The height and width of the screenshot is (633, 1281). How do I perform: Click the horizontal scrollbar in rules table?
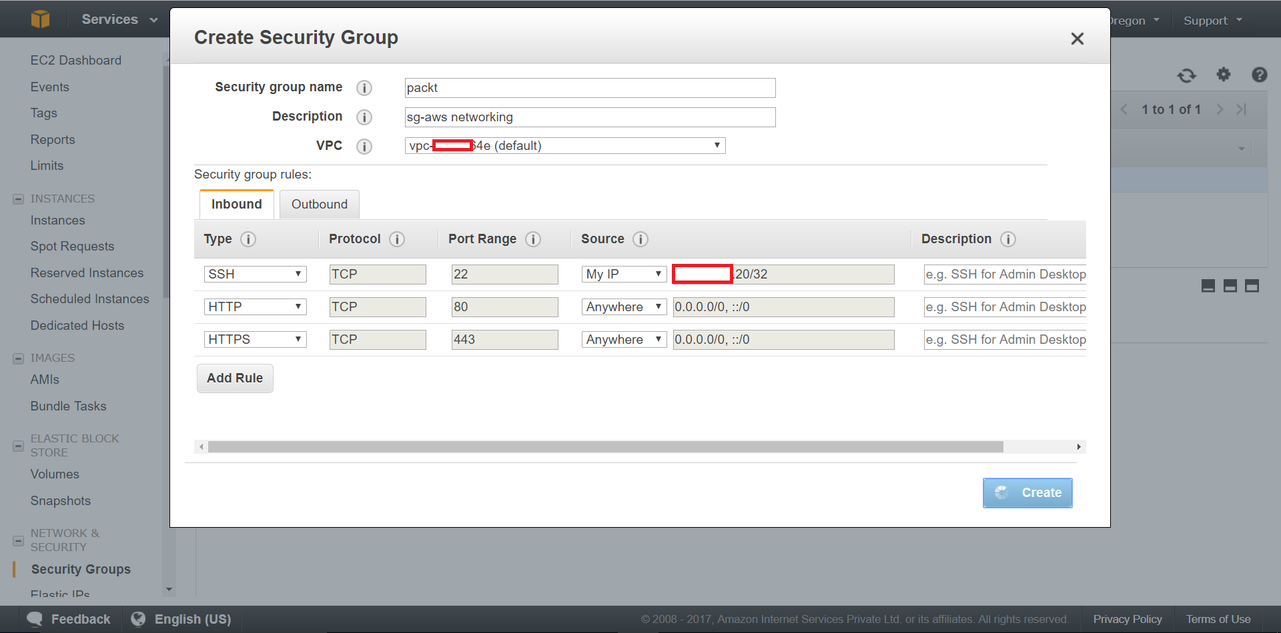(605, 446)
